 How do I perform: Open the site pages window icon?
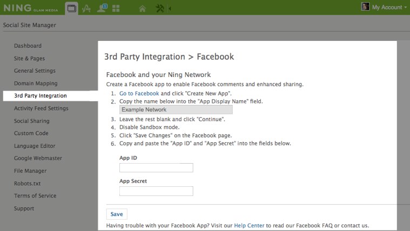(x=71, y=8)
